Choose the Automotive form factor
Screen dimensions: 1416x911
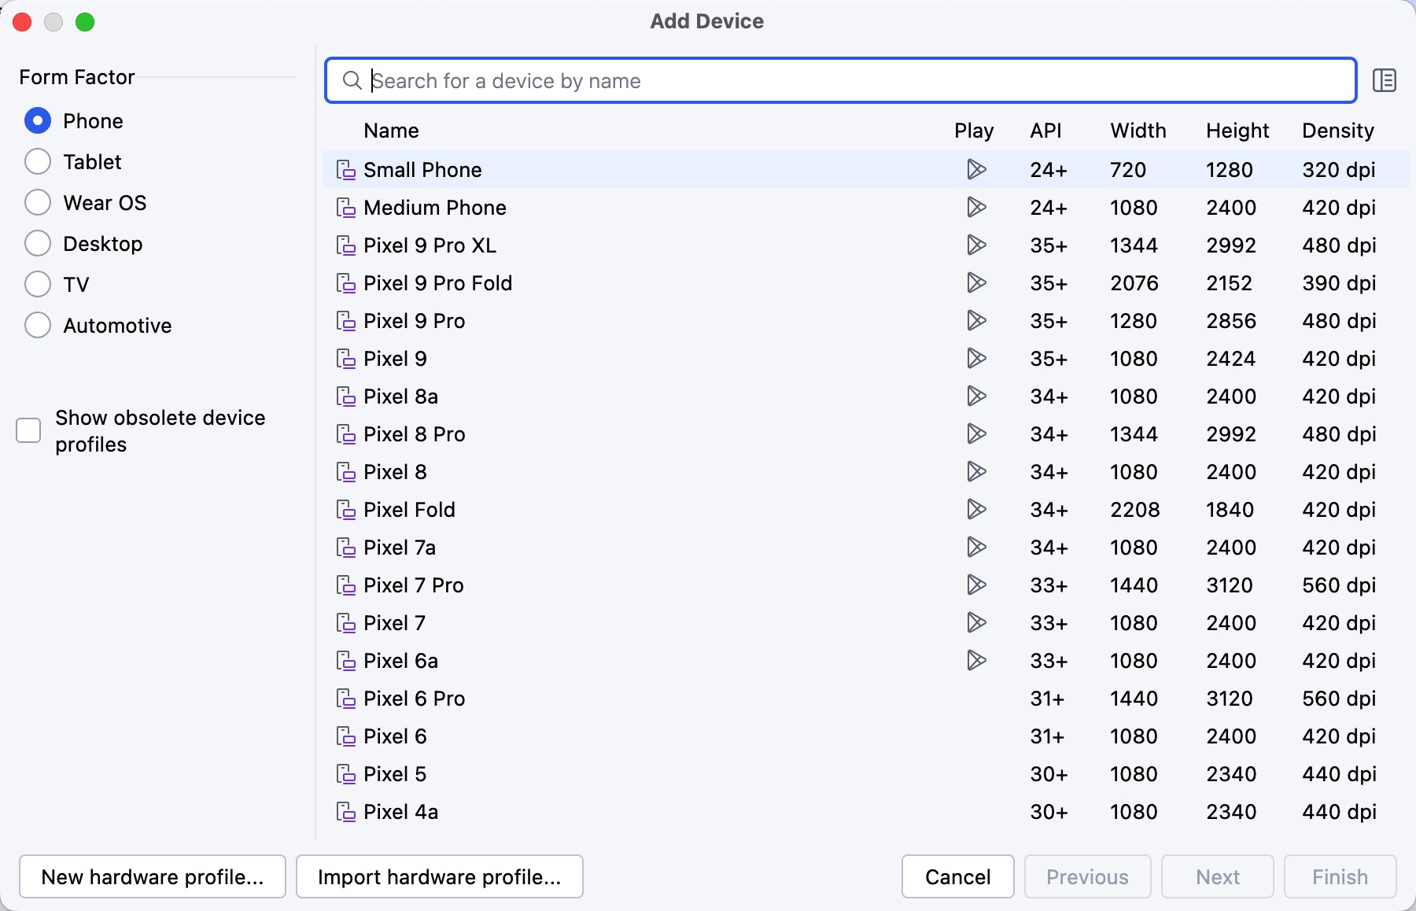pyautogui.click(x=38, y=326)
